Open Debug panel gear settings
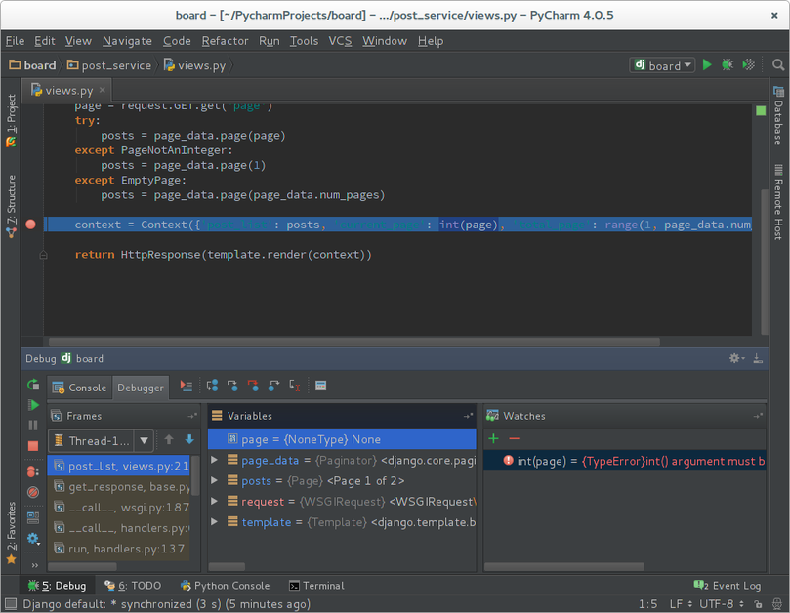This screenshot has width=790, height=613. click(x=736, y=358)
